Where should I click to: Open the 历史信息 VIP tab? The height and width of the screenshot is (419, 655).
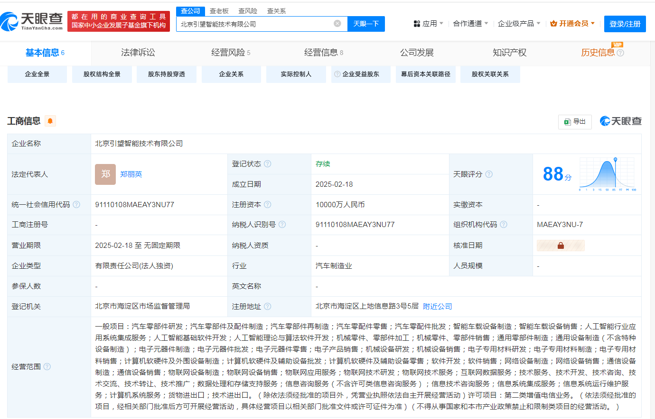point(602,53)
